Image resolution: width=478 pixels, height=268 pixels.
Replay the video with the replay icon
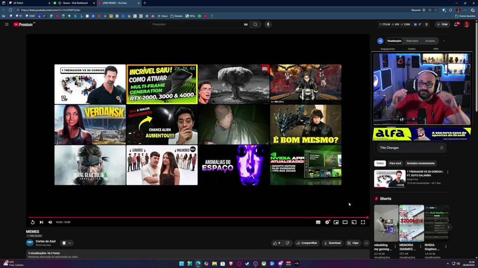(x=32, y=222)
